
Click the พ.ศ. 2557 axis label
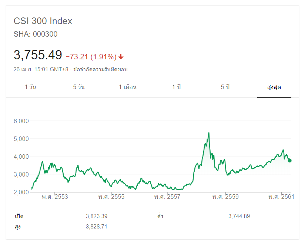click(167, 197)
